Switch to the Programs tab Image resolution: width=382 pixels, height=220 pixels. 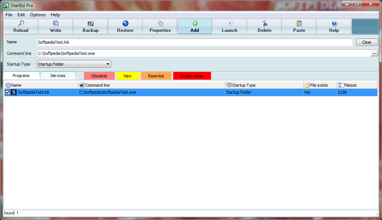(21, 76)
